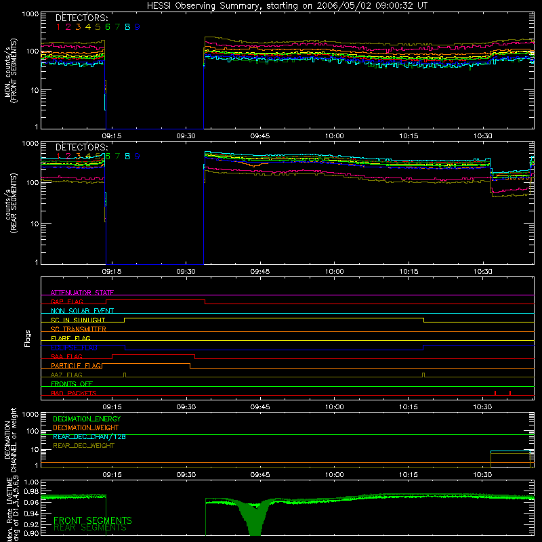542x542 pixels.
Task: Click the ATTENUATOR_STATE flag label
Action: click(82, 293)
